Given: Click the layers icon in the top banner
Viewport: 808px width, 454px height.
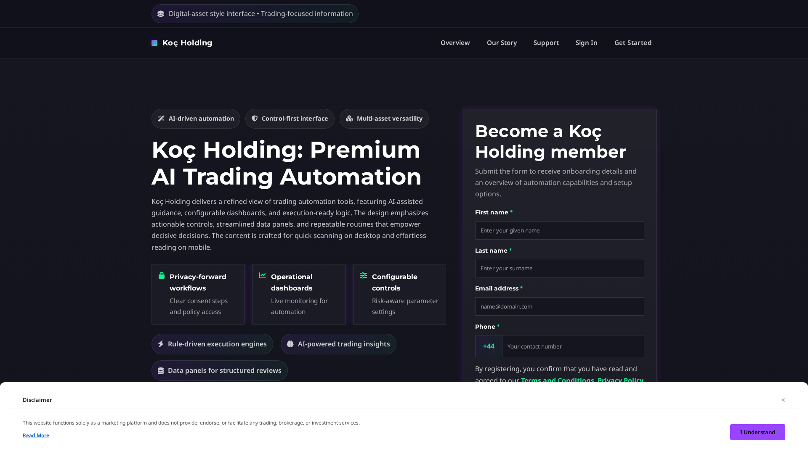Looking at the screenshot, I should tap(161, 13).
